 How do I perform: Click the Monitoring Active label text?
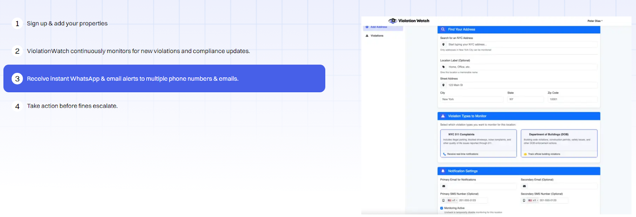pos(454,208)
